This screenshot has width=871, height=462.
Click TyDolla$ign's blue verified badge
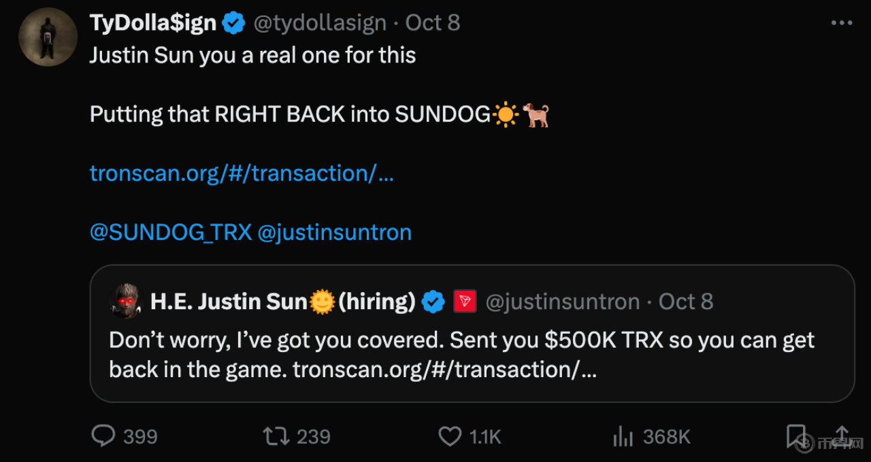(x=233, y=22)
